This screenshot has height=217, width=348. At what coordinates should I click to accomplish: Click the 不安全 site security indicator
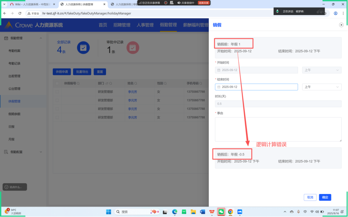[x=33, y=14]
